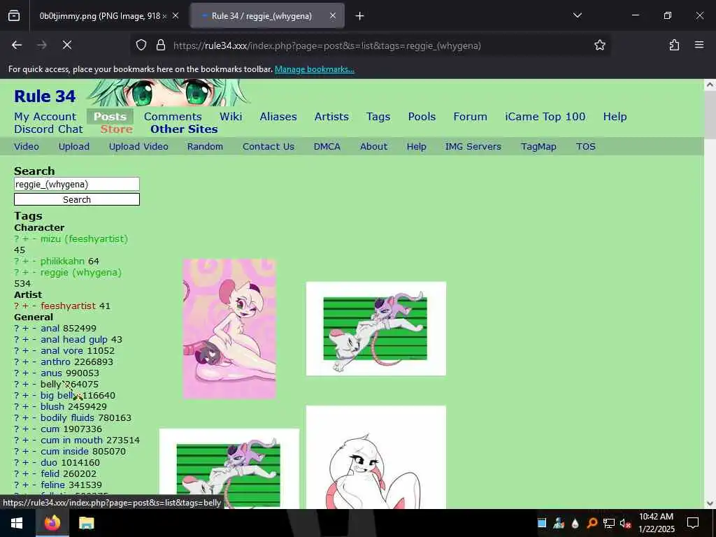This screenshot has height=537, width=716.
Task: Click the Manage bookmarks link
Action: coord(314,69)
